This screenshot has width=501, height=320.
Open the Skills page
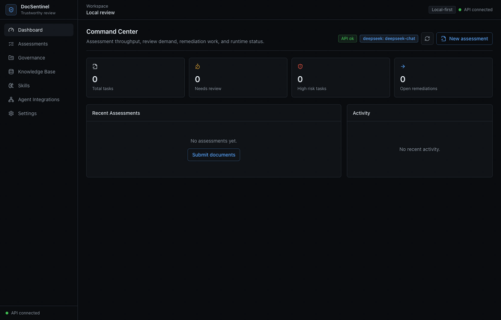(39, 86)
